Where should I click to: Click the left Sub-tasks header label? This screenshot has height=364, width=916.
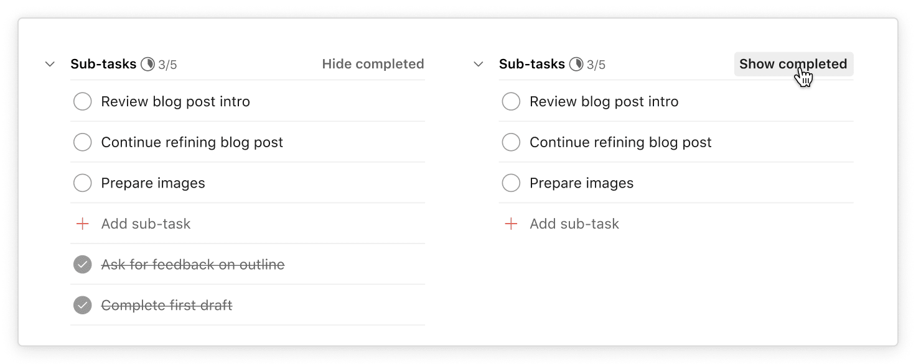(103, 63)
